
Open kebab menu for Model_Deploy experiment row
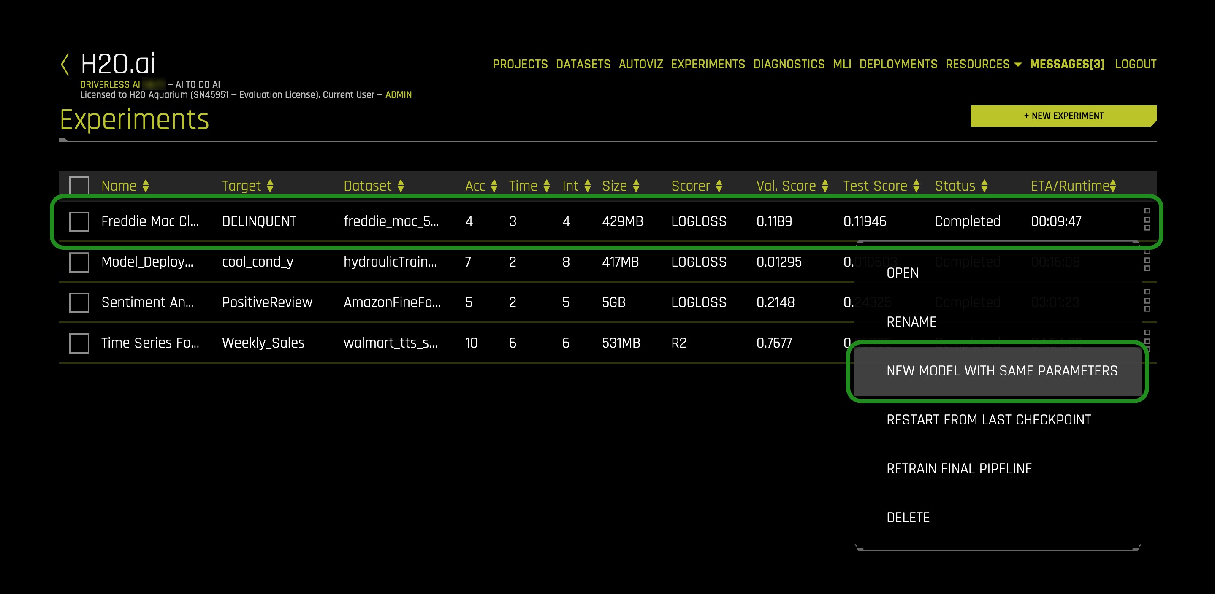(x=1147, y=260)
